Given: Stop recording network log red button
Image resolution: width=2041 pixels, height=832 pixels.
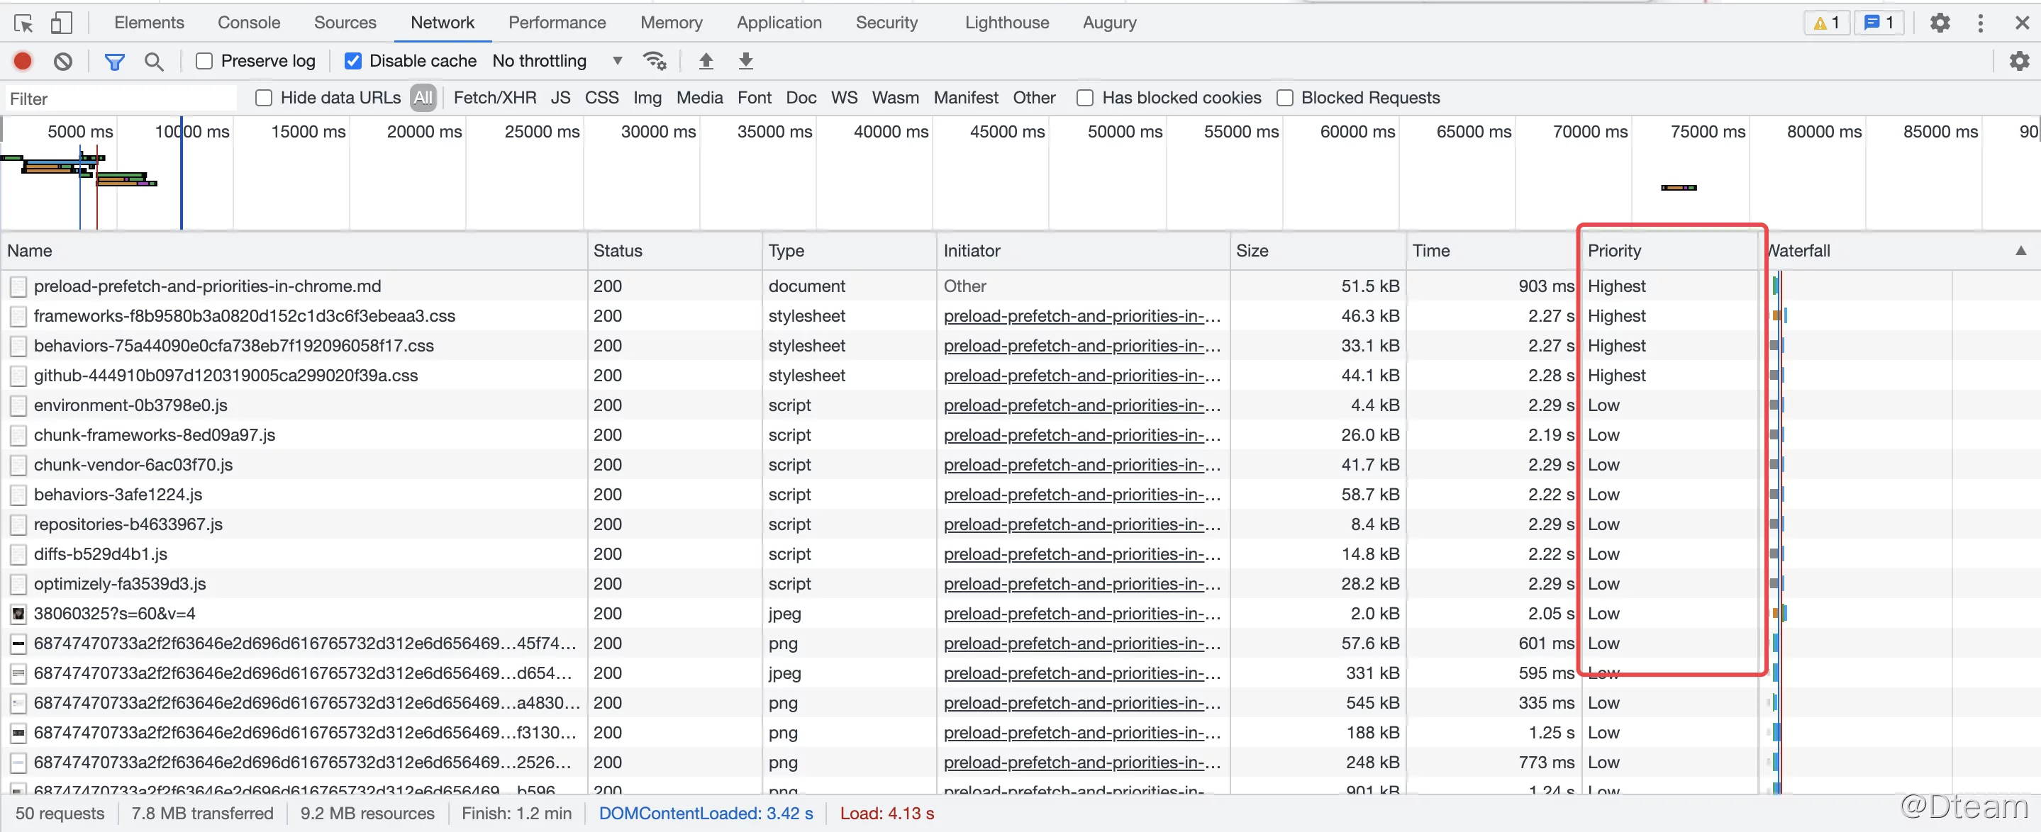Looking at the screenshot, I should pos(23,61).
